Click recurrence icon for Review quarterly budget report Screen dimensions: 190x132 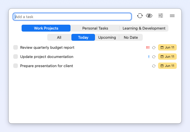point(154,48)
